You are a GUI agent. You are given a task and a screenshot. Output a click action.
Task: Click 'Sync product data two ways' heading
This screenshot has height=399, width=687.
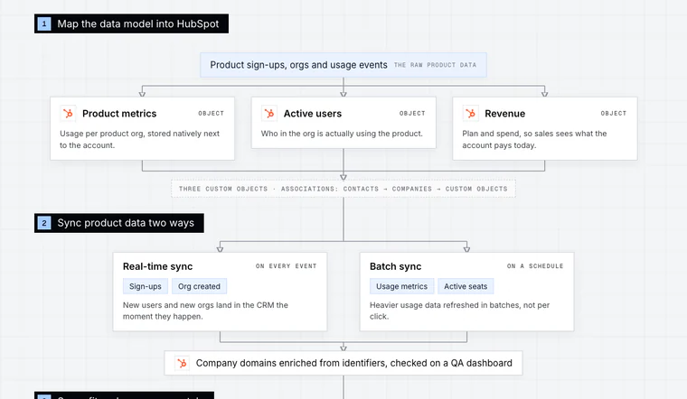point(126,223)
